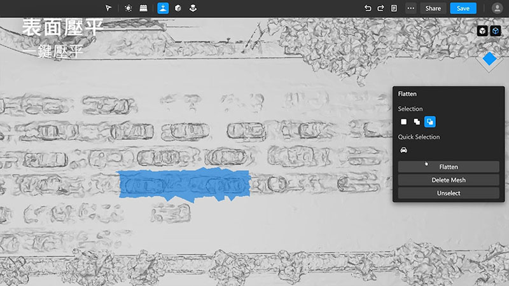Image resolution: width=509 pixels, height=286 pixels.
Task: Open the lighting brightness tool
Action: 129,8
